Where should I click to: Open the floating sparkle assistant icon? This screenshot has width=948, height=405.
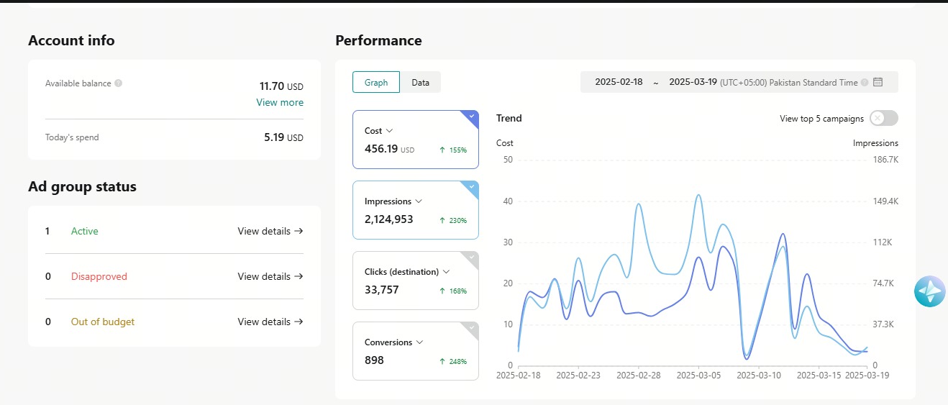(930, 291)
